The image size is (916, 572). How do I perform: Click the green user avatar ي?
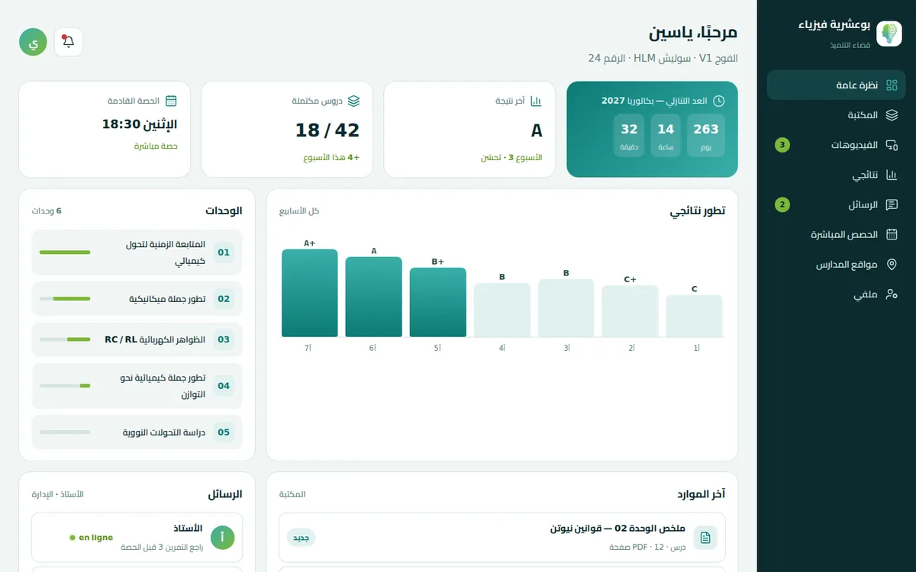click(x=33, y=42)
